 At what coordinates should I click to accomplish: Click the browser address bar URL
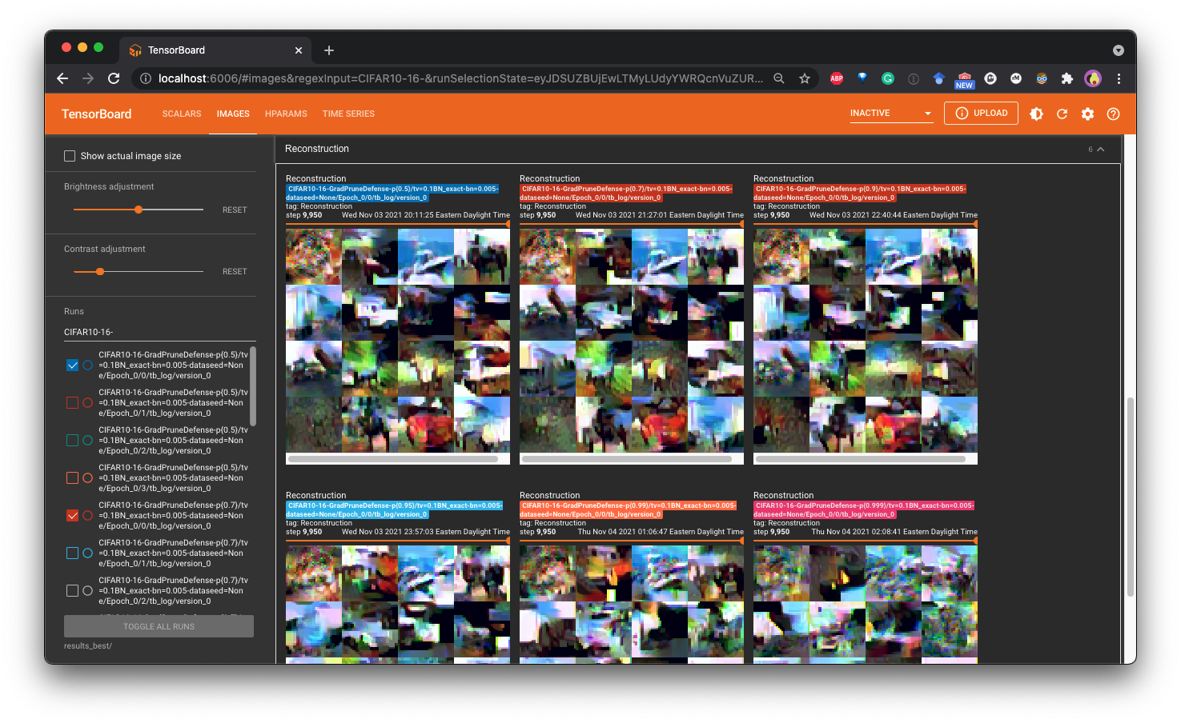pyautogui.click(x=460, y=78)
